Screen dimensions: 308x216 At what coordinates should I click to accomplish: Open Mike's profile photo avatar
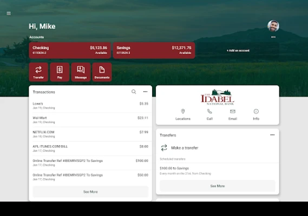pos(273,26)
